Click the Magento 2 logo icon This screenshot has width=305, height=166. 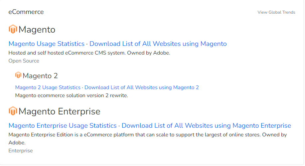[18, 75]
